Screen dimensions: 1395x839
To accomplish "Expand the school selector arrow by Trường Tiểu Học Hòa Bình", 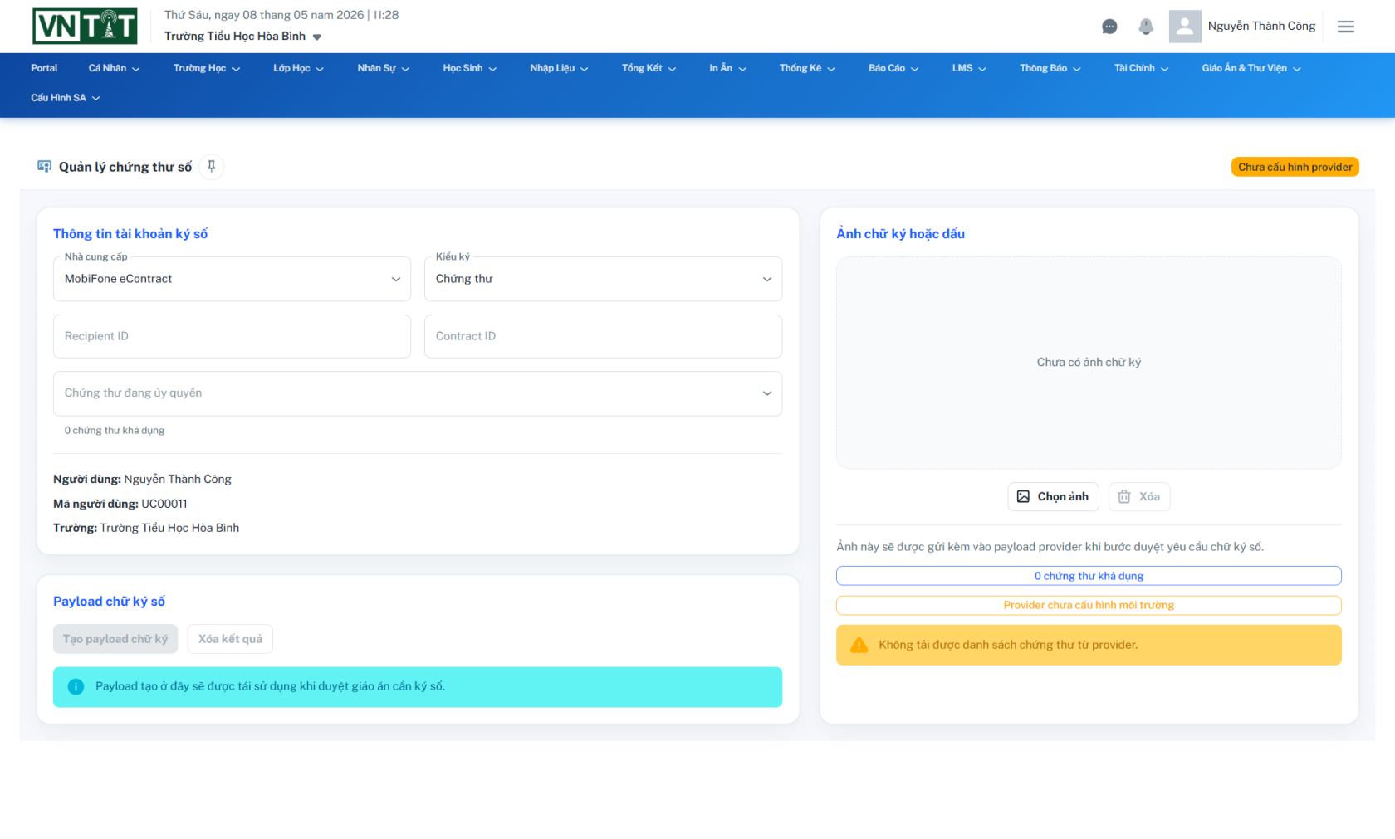I will point(317,37).
